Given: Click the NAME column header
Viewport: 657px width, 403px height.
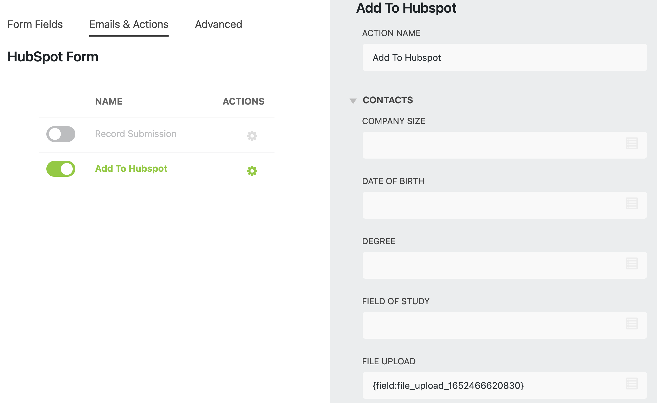Looking at the screenshot, I should 108,101.
